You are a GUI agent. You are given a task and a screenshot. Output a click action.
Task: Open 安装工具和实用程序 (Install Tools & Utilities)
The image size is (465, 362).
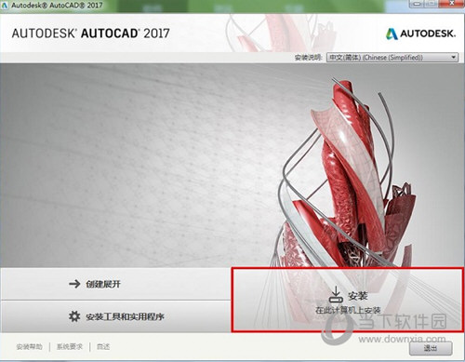(115, 316)
